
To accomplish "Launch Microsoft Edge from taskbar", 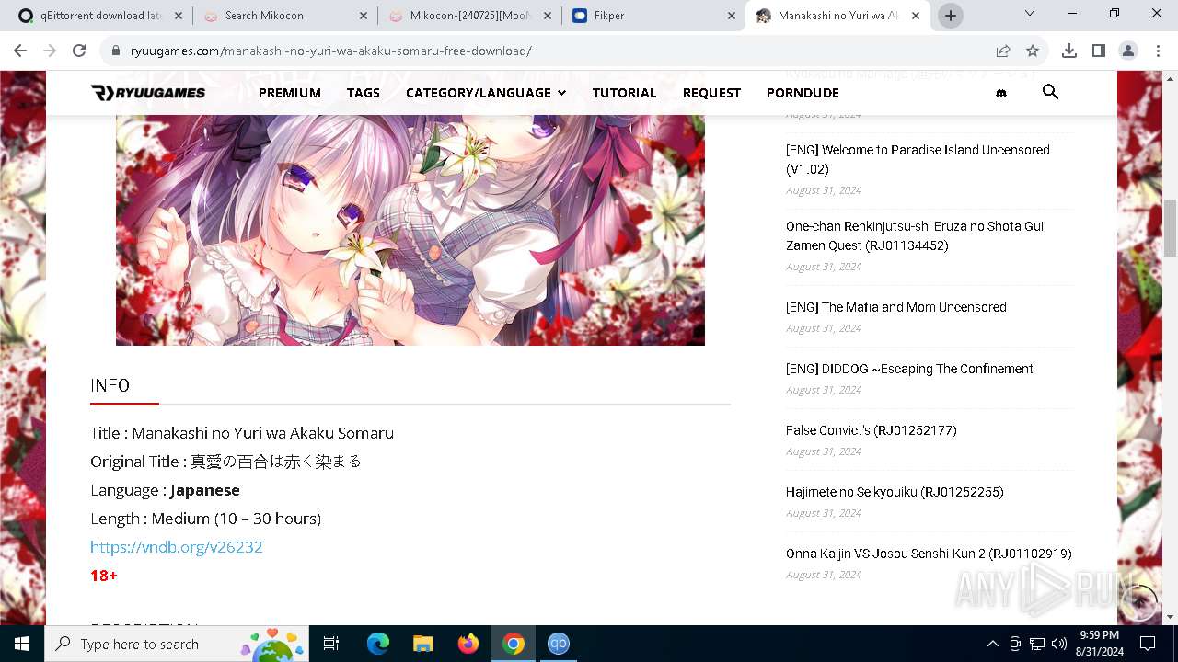I will coord(378,644).
